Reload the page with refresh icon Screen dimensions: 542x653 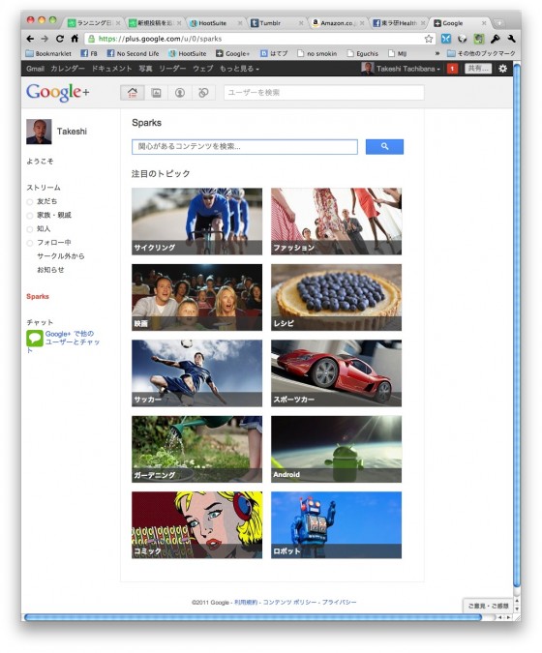[60, 39]
